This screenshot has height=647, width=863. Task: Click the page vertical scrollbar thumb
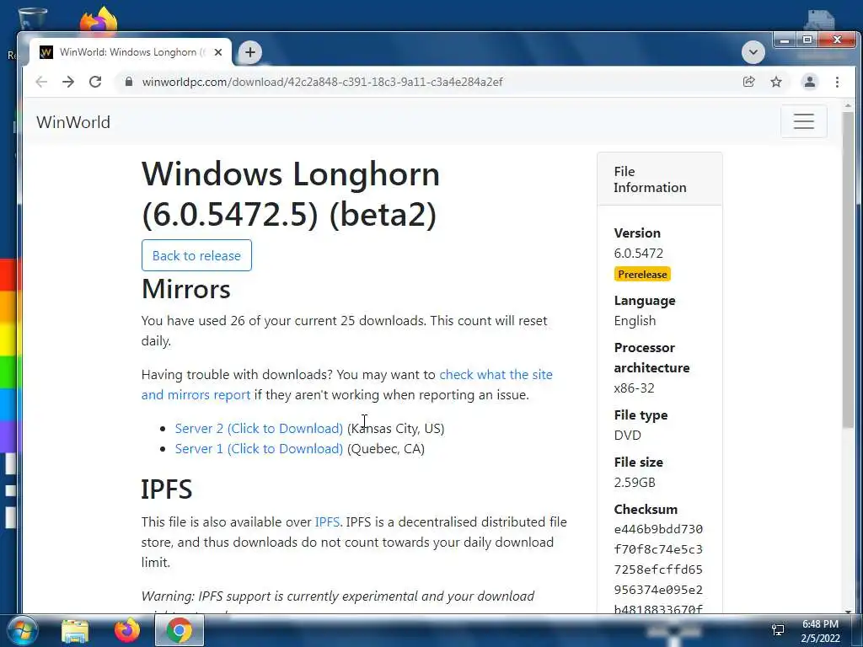(x=848, y=270)
